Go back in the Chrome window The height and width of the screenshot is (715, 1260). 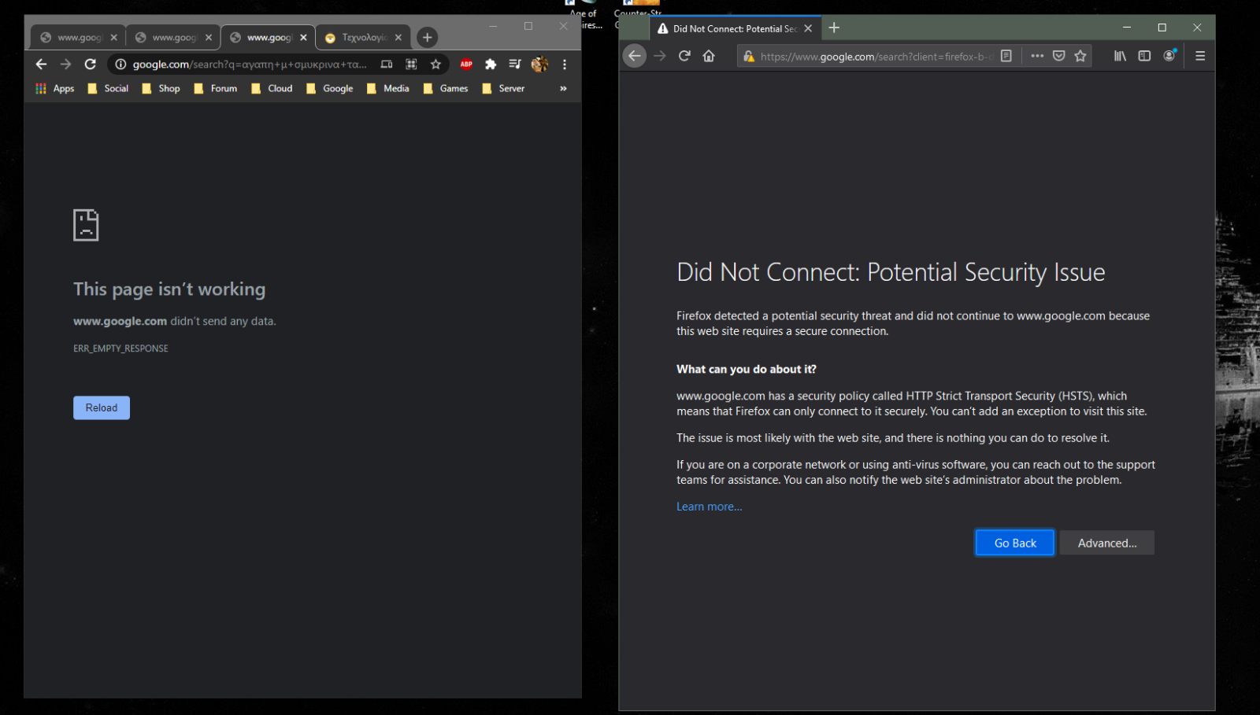41,64
